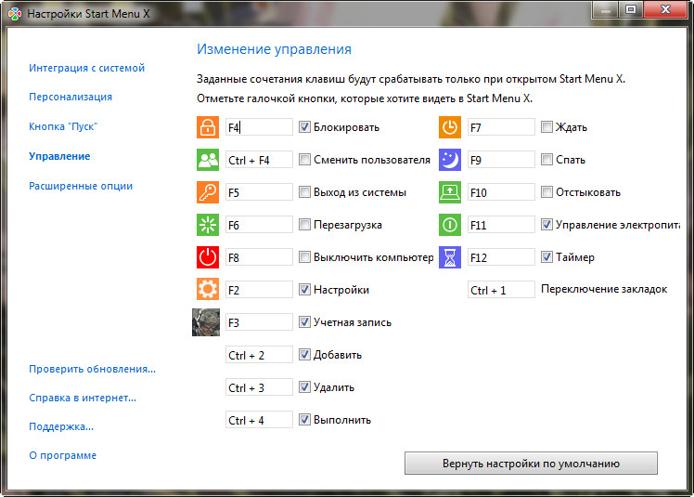Open the Справка в интернет link
The width and height of the screenshot is (694, 497).
(83, 398)
